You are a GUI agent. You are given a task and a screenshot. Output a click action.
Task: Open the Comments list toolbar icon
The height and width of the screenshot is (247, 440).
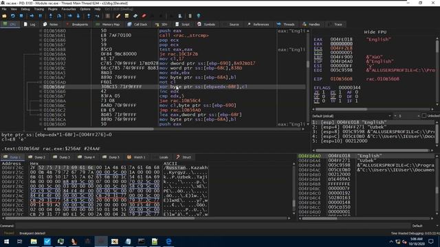[126, 16]
